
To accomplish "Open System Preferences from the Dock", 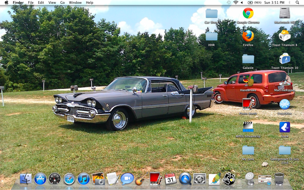I will click(199, 179).
